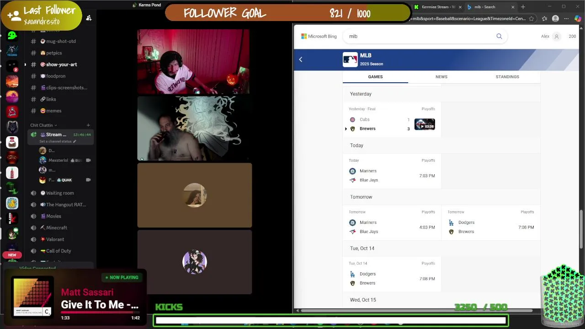Open the browser profile icon
Image resolution: width=585 pixels, height=329 pixels.
pyautogui.click(x=555, y=19)
